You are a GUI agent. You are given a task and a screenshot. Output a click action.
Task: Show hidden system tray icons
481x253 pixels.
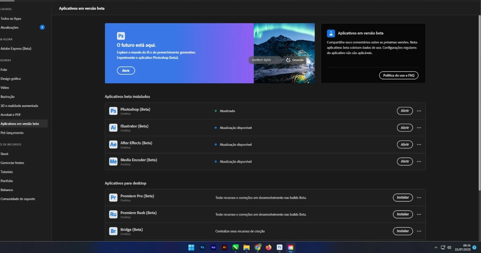(436, 247)
